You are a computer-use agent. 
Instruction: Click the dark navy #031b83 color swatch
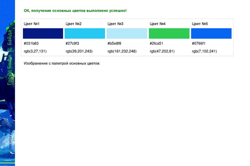(x=43, y=33)
